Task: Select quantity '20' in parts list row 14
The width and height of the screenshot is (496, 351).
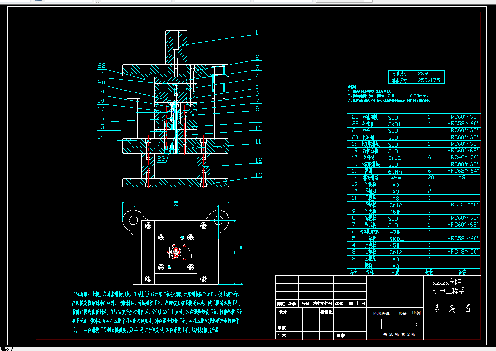Action: pos(431,178)
